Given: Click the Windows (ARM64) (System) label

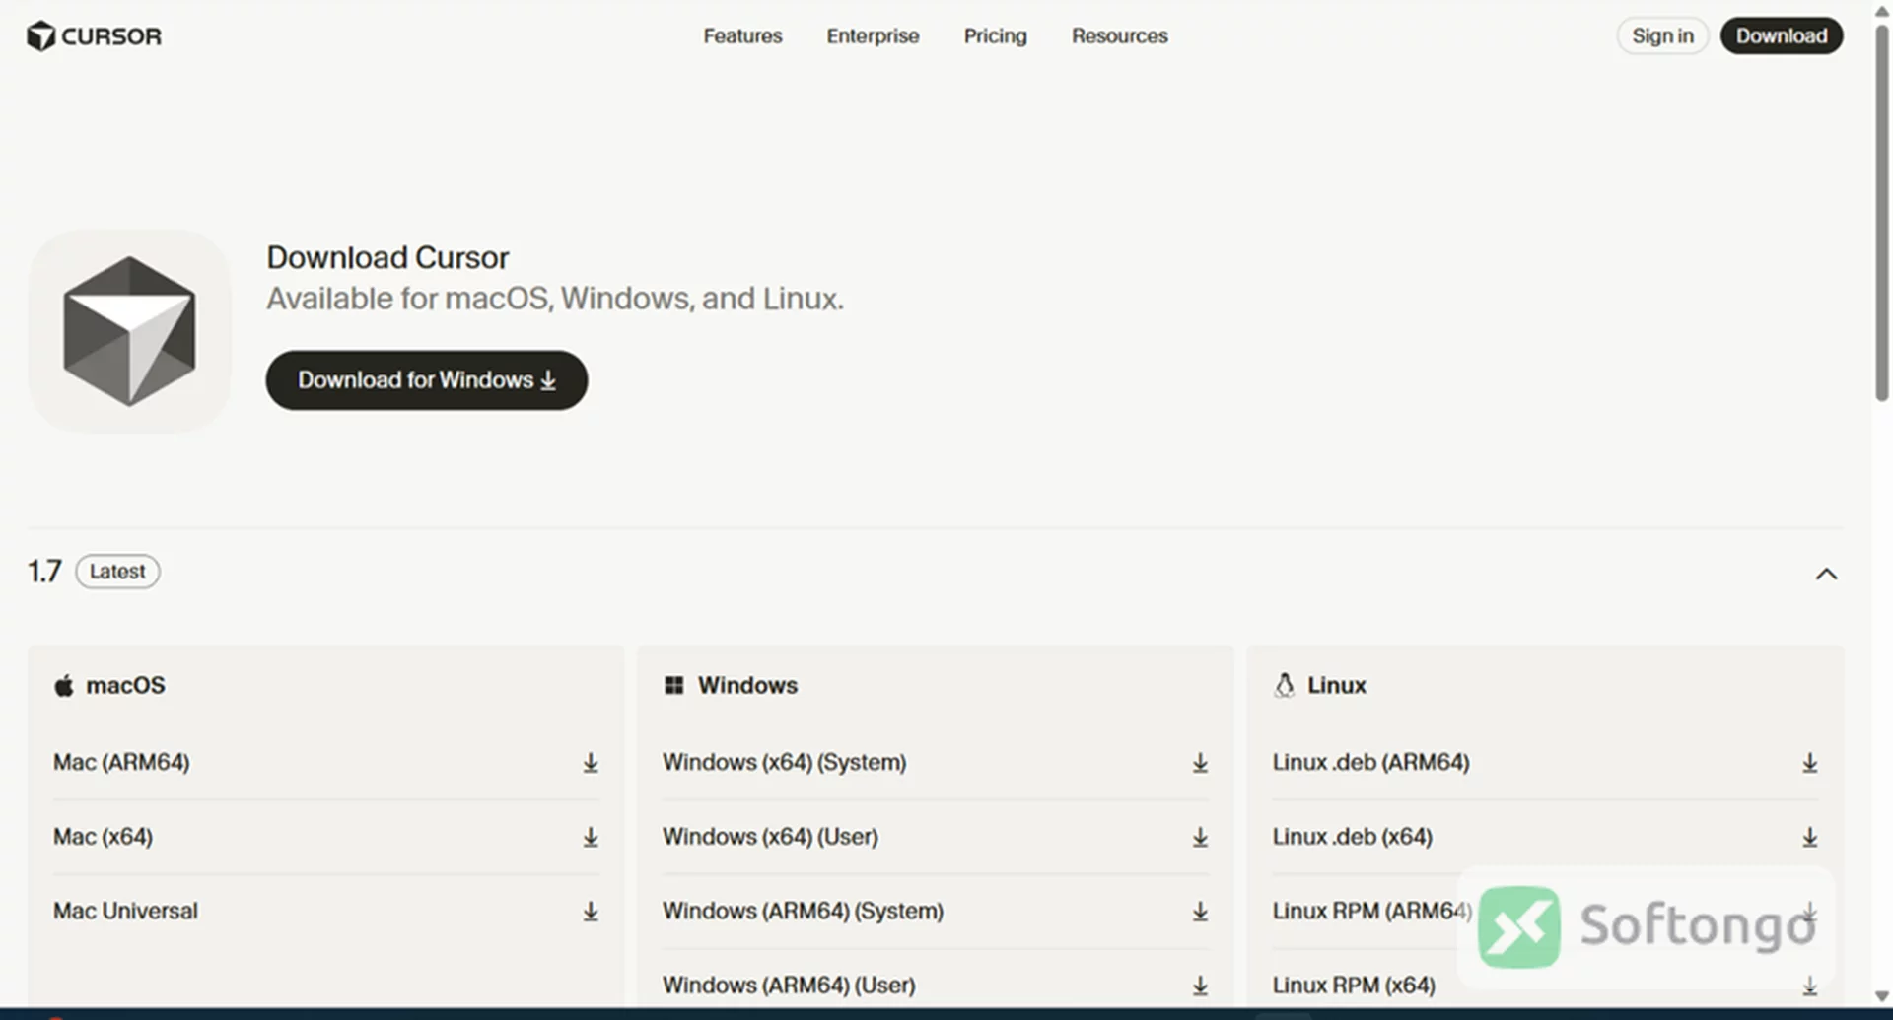Looking at the screenshot, I should tap(803, 912).
